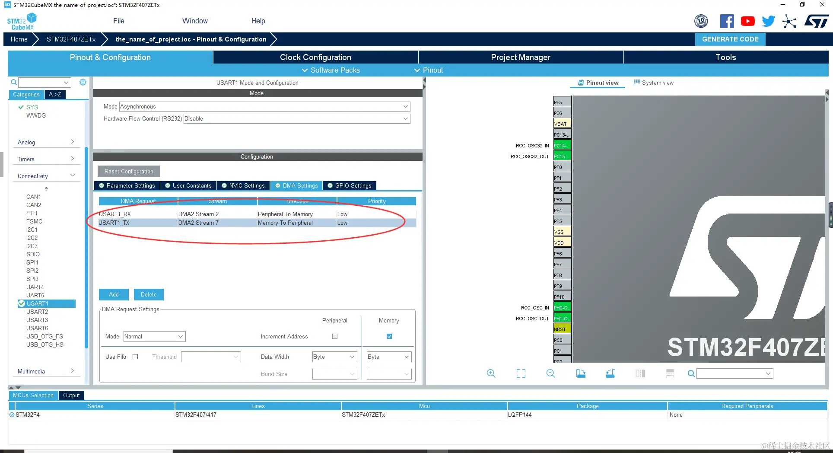The height and width of the screenshot is (453, 833).
Task: Open Memory Data Width dropdown
Action: click(x=389, y=357)
